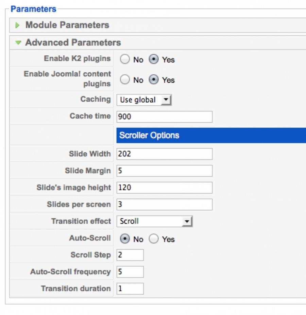The width and height of the screenshot is (306, 315).
Task: Collapse the Advanced Parameters green triangle
Action: point(18,42)
